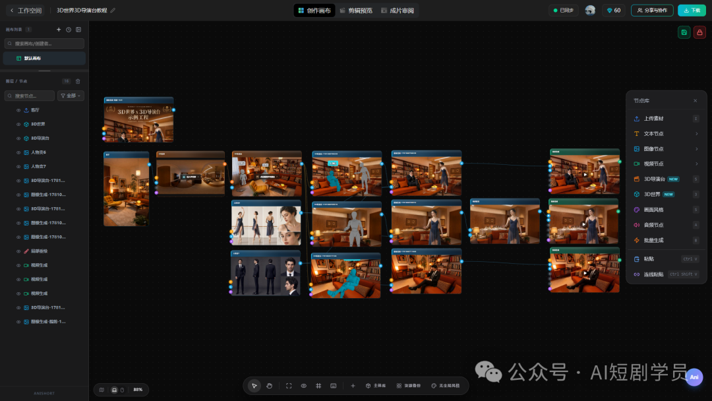Go back to 工作空间
This screenshot has width=712, height=401.
[26, 11]
